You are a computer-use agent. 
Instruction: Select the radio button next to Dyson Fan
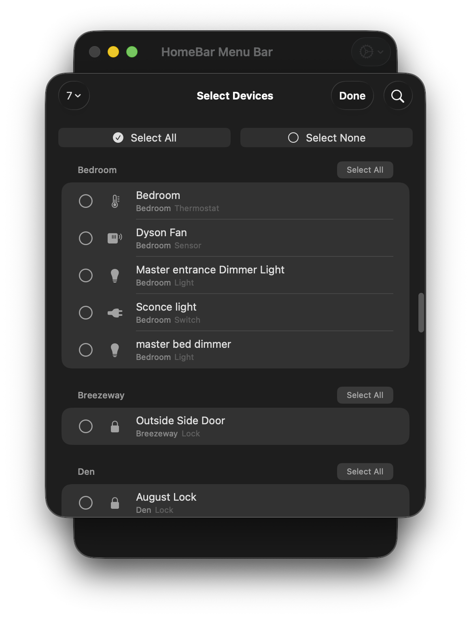[x=86, y=238]
